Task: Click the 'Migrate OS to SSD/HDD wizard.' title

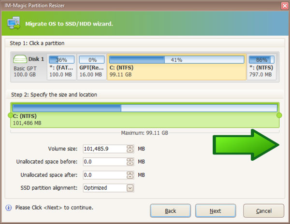Action: point(69,24)
